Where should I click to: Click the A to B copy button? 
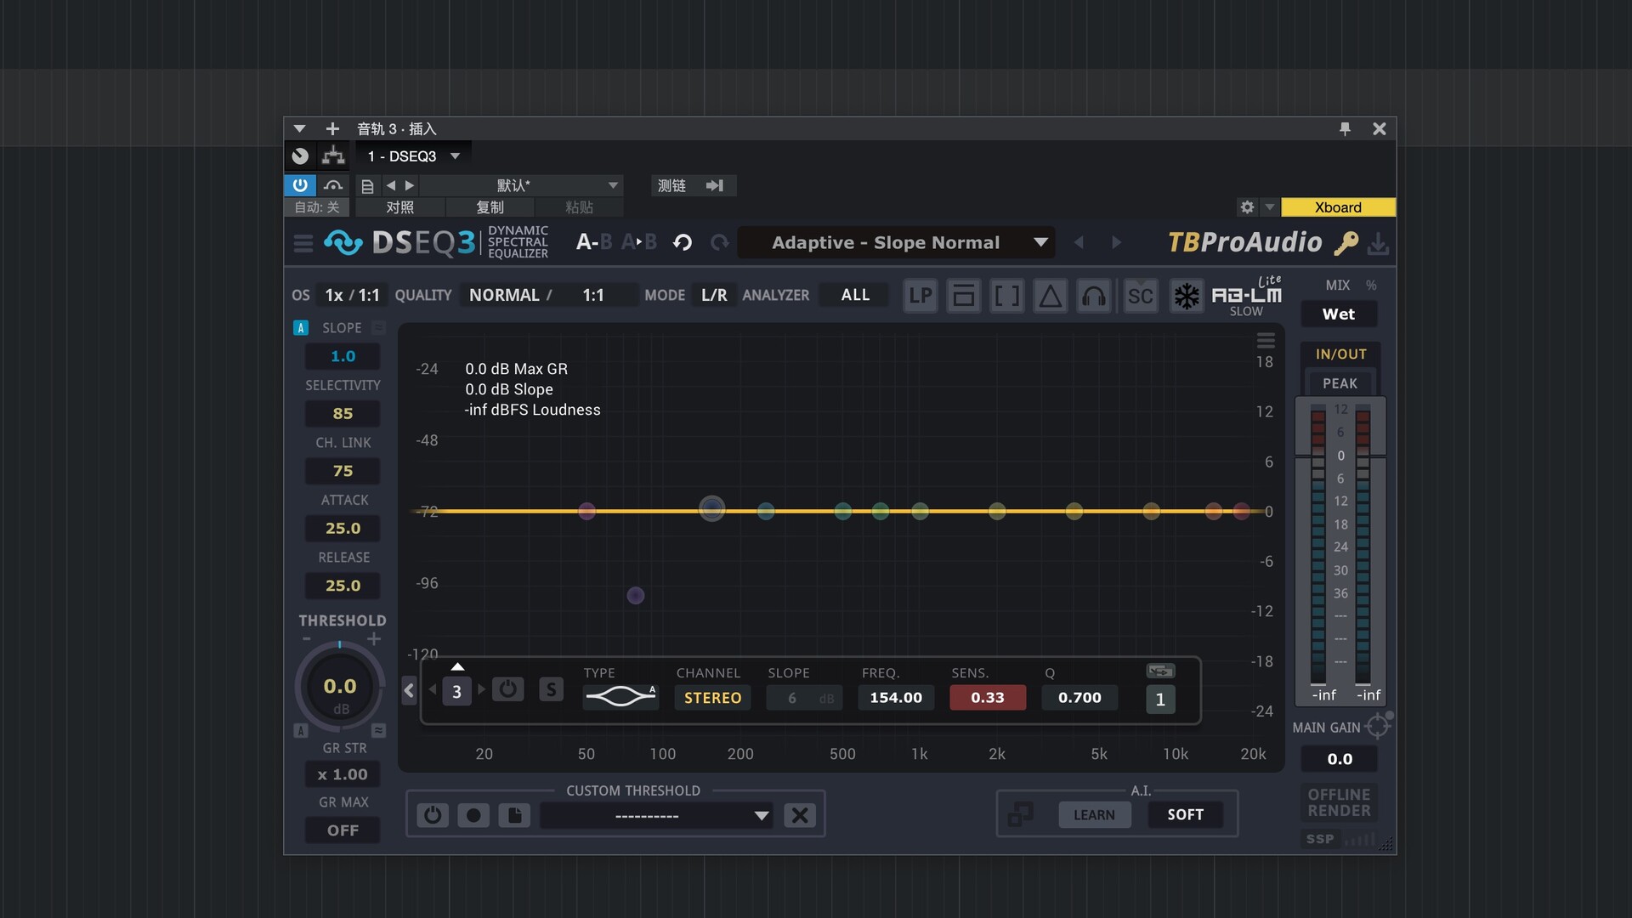pos(639,243)
